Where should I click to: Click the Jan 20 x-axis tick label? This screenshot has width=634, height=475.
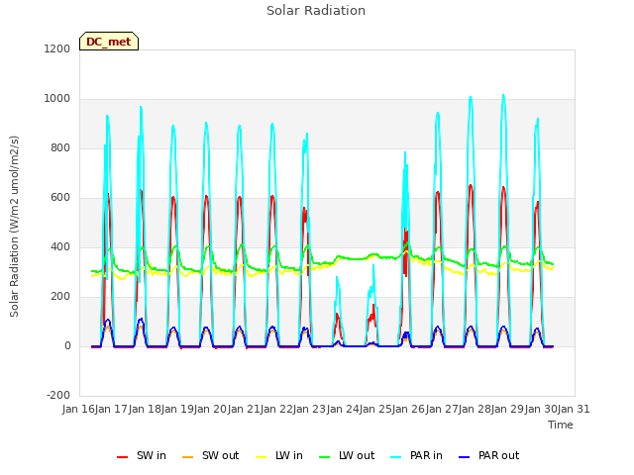coord(210,409)
